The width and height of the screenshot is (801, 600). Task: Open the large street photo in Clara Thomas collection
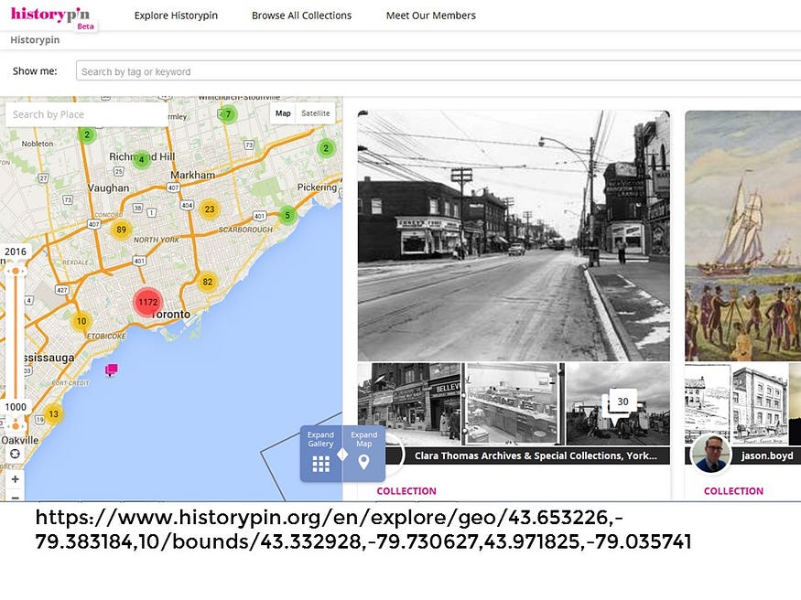pyautogui.click(x=514, y=236)
